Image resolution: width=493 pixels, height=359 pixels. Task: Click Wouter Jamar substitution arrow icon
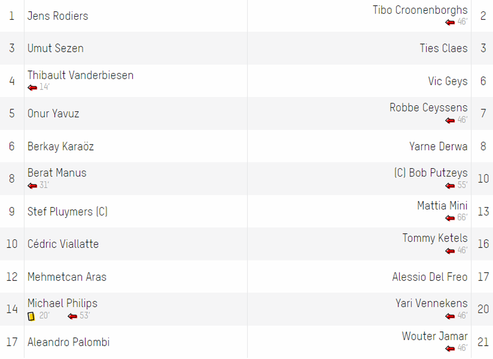pos(450,349)
